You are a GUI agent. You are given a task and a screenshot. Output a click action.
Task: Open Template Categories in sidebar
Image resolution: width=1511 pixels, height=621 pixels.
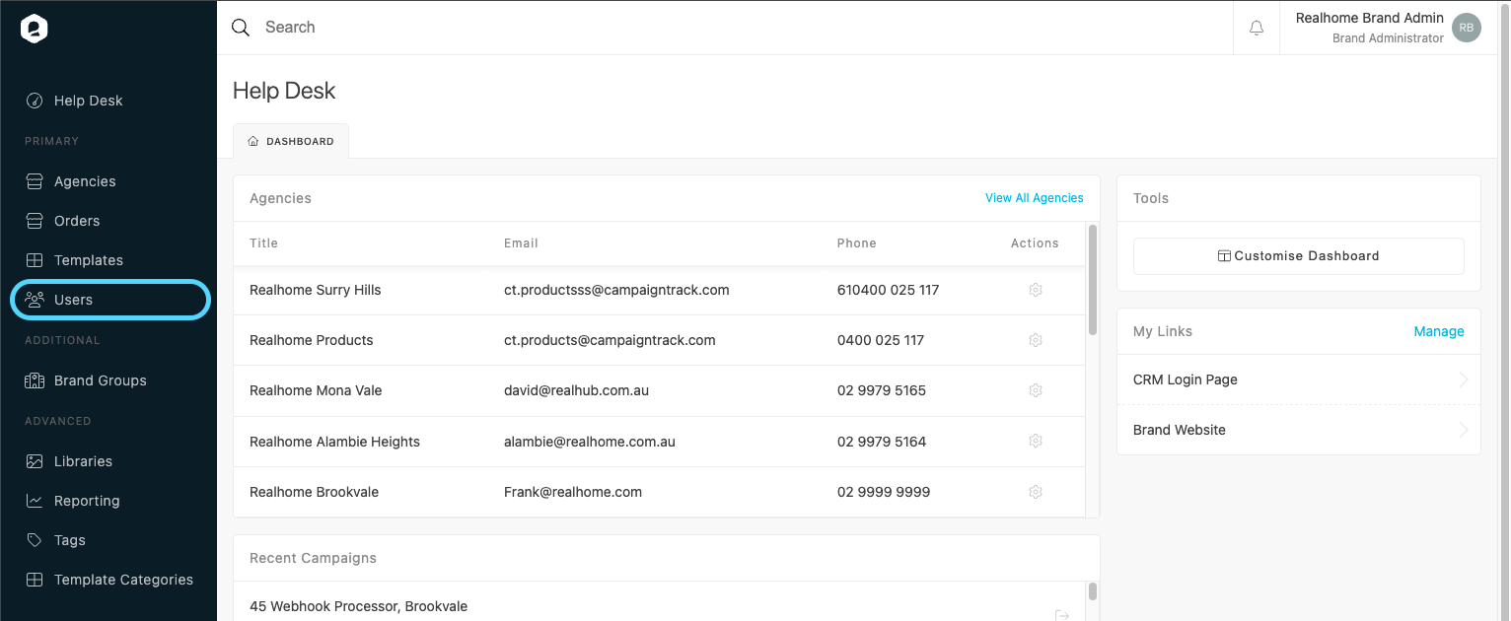point(123,580)
